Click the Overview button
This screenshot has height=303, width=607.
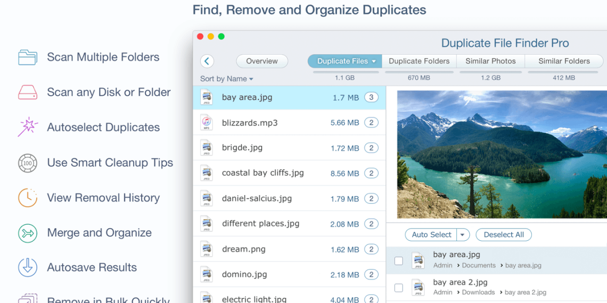(x=262, y=61)
